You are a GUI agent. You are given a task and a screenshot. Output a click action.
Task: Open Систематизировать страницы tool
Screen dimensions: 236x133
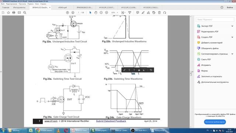214,54
